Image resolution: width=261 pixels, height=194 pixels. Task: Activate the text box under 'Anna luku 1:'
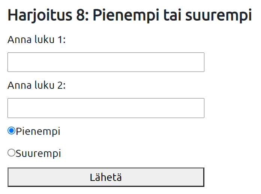coord(106,62)
